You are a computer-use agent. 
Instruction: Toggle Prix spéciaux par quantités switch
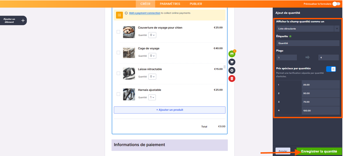[331, 69]
